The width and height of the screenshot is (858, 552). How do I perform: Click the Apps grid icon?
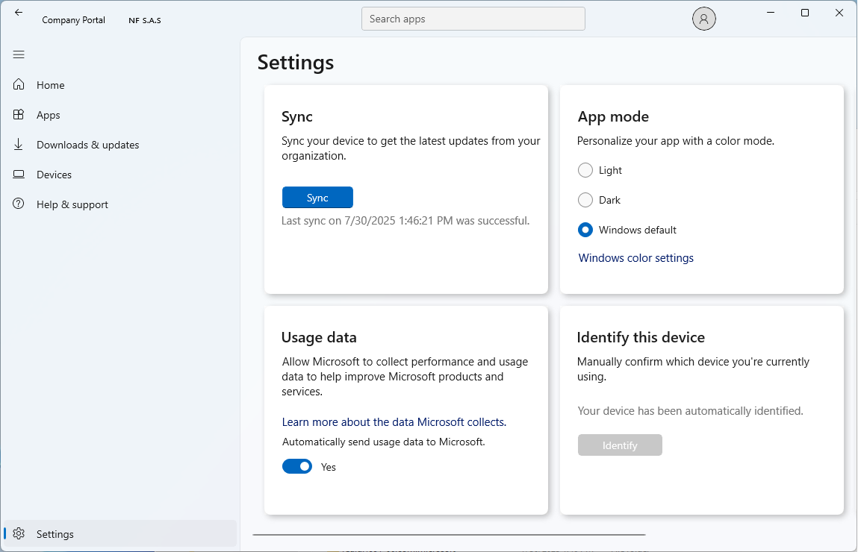[x=19, y=115]
